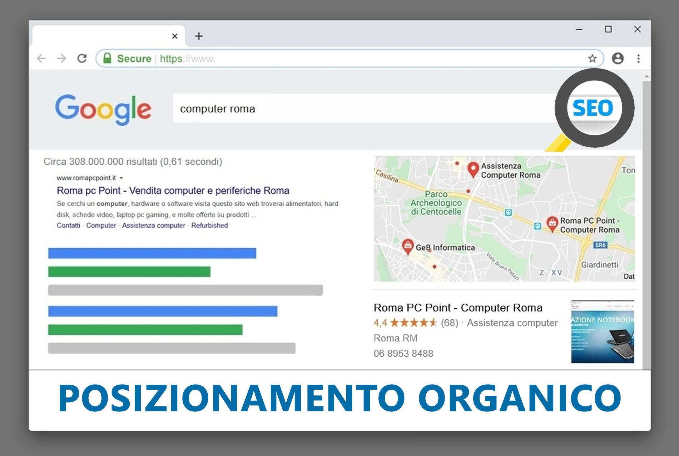Reload the page with the refresh icon
679x456 pixels.
(82, 58)
